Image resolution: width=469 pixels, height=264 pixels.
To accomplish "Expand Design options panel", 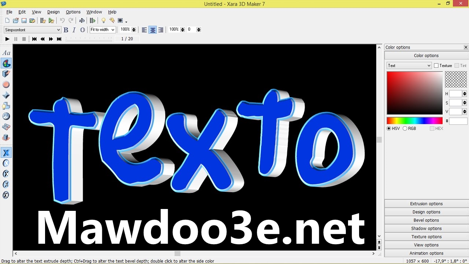I will 426,212.
